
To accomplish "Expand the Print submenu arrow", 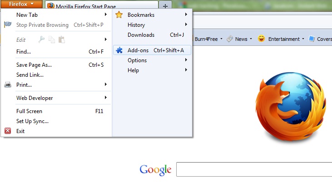I will pos(106,84).
